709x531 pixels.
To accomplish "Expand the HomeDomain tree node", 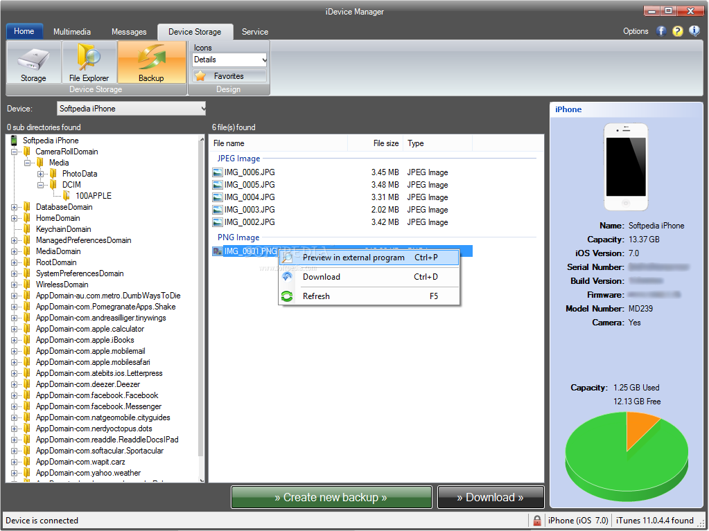I will point(14,218).
